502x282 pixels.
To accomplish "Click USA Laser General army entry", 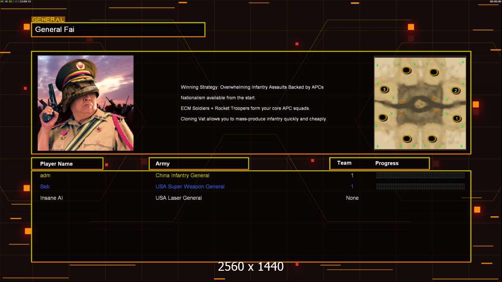I will tap(178, 198).
